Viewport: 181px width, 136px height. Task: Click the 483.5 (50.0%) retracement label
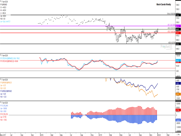(171, 28)
